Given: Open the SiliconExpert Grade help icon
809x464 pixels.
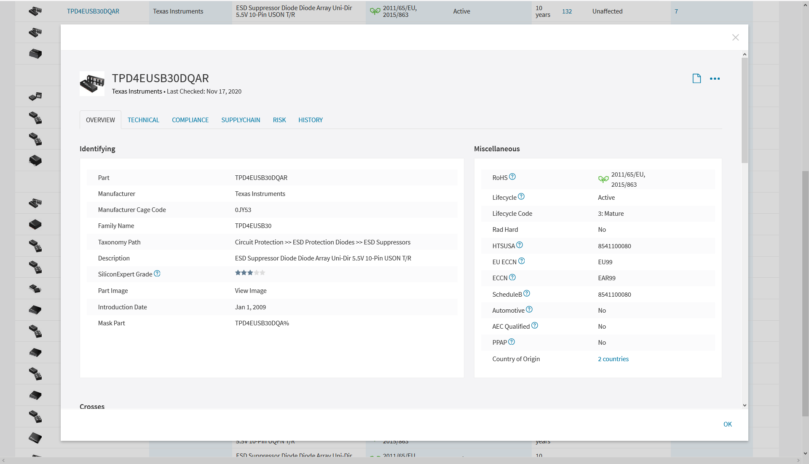Looking at the screenshot, I should (x=157, y=273).
